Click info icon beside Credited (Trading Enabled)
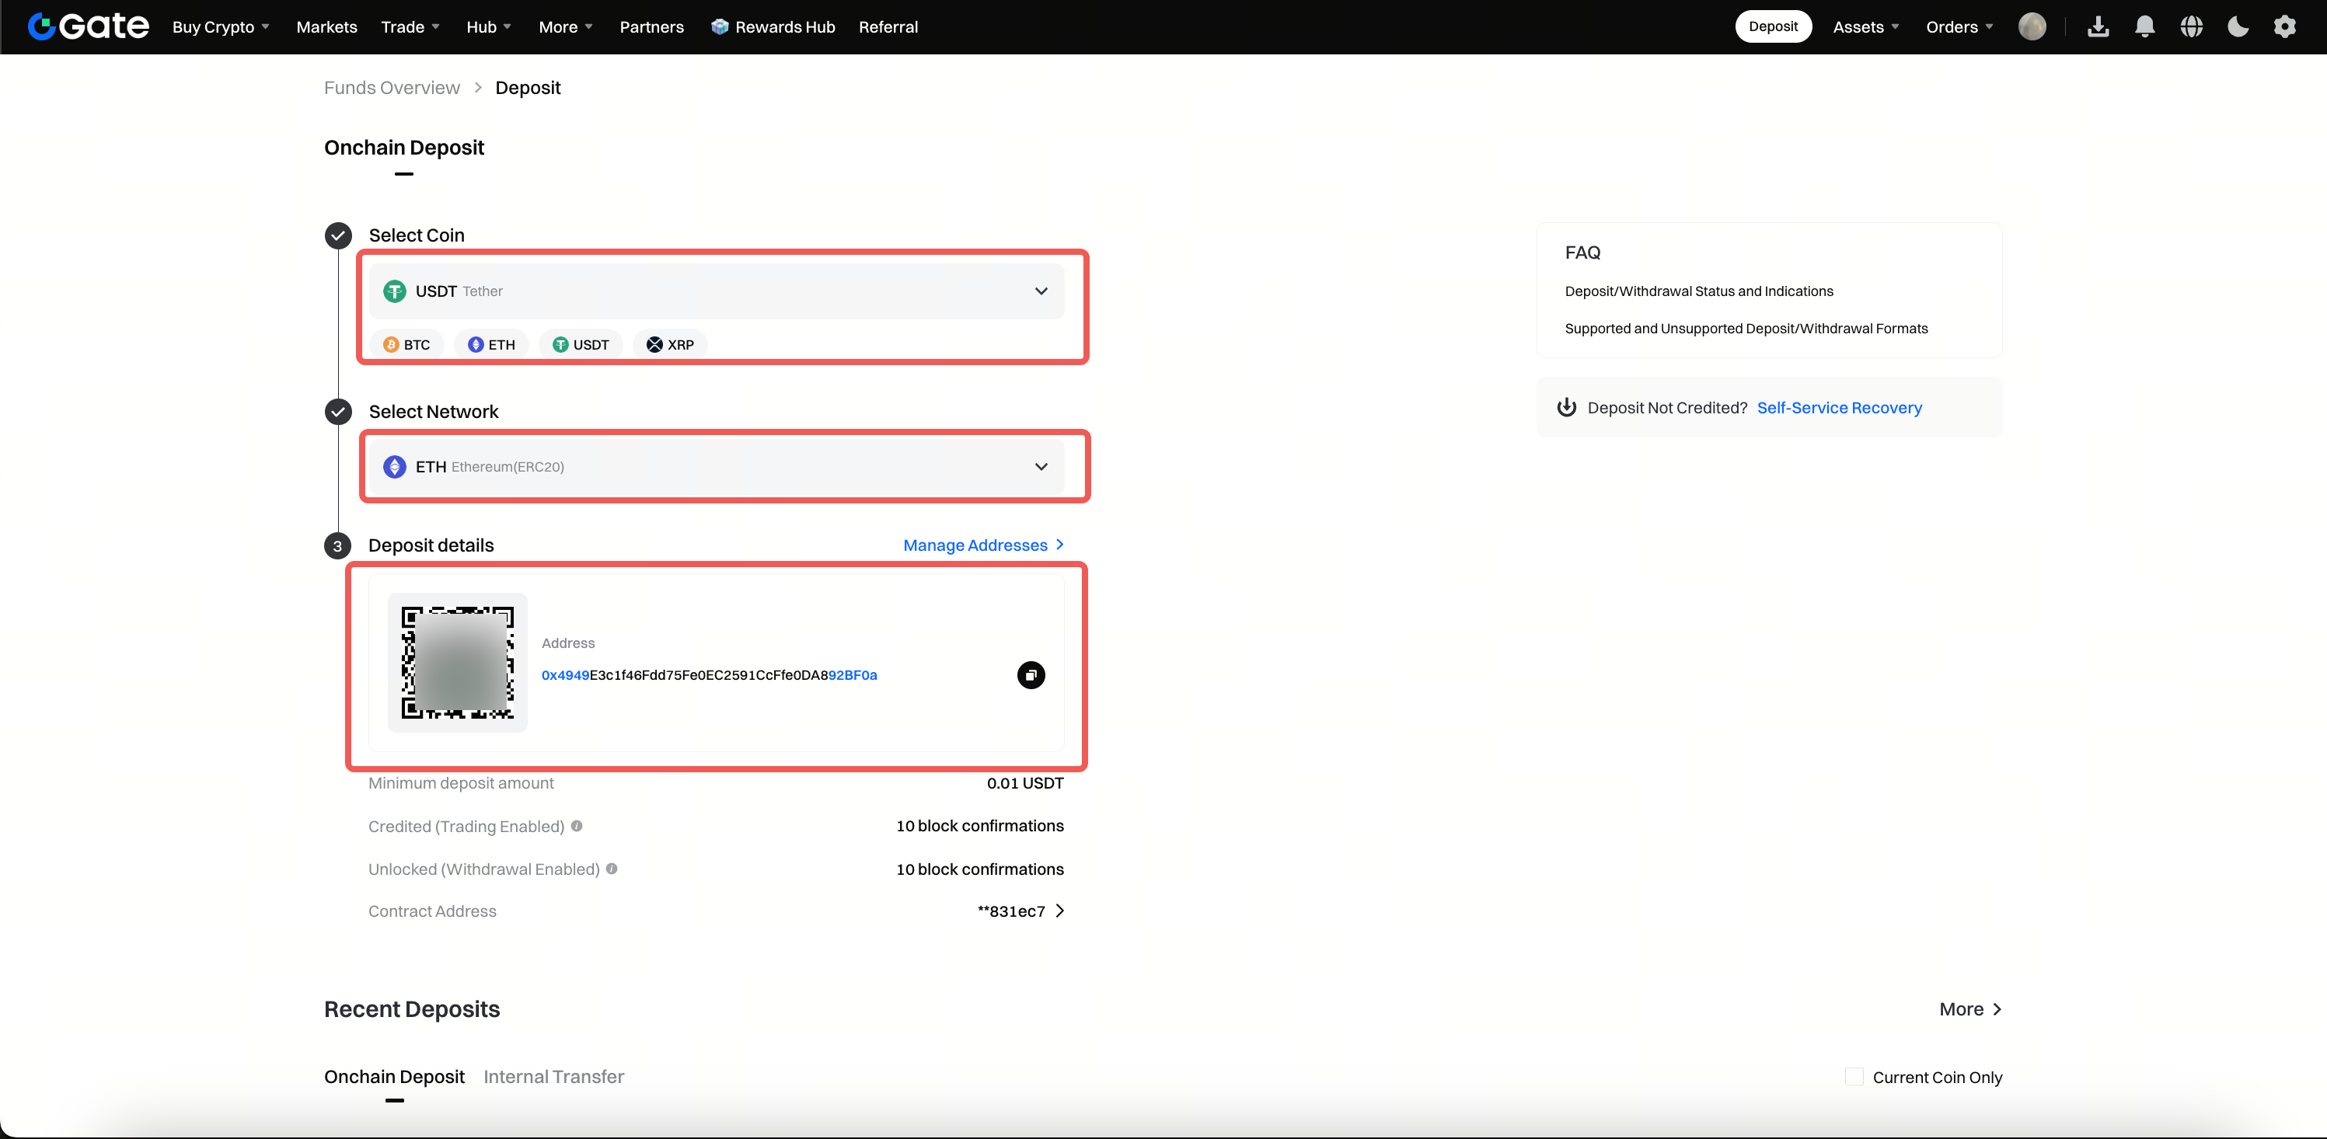 click(577, 826)
